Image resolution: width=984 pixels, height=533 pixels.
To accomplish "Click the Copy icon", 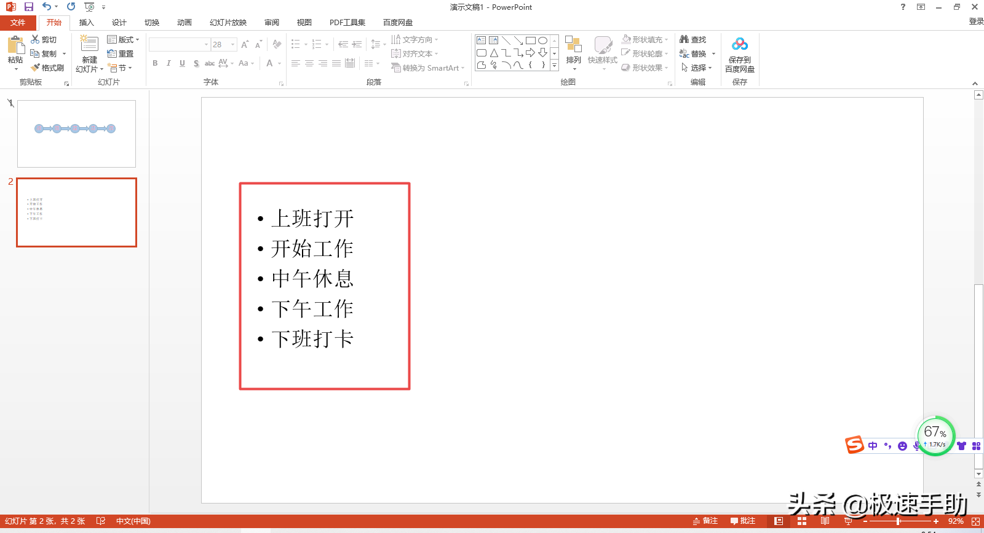I will coord(36,53).
